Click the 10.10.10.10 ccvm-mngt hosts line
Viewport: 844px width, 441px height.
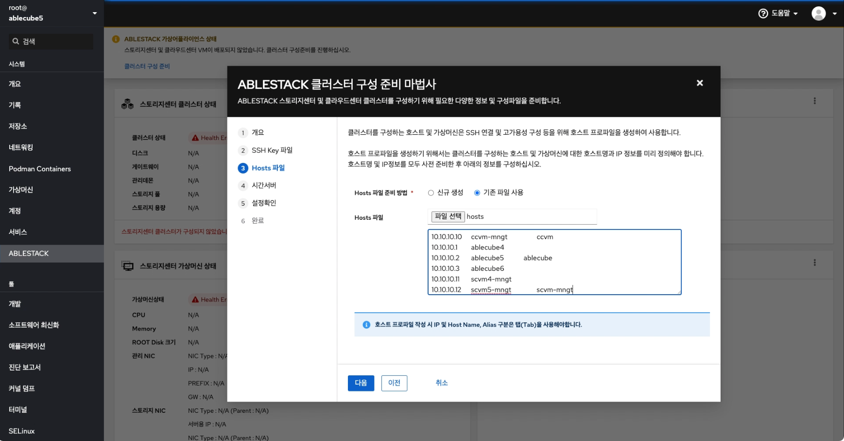click(492, 237)
